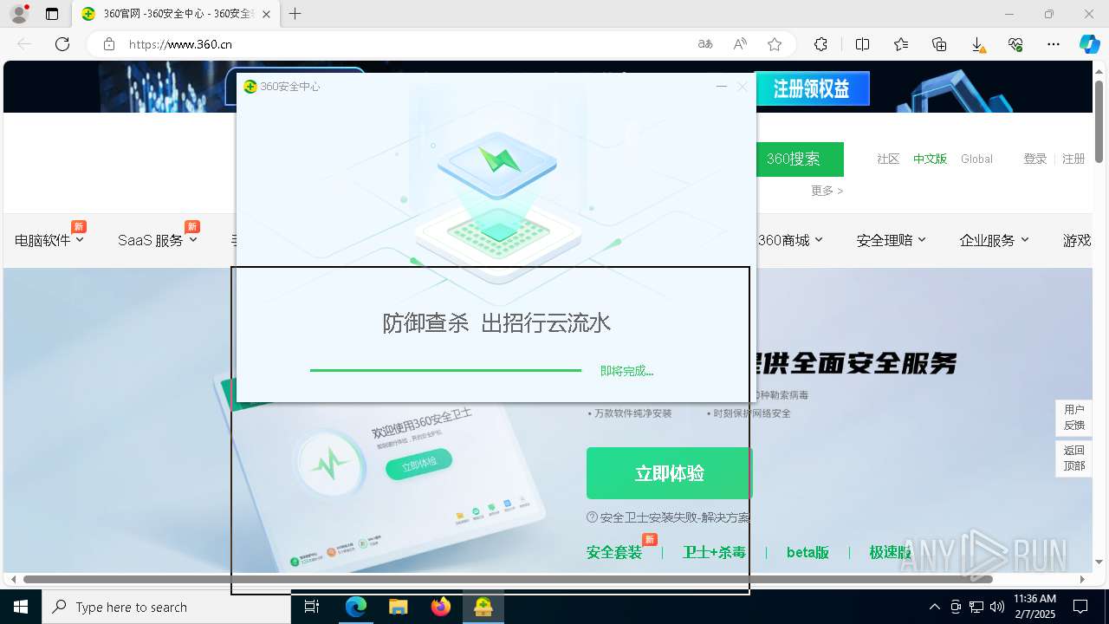Click the 用户反馈 side button

(x=1073, y=418)
